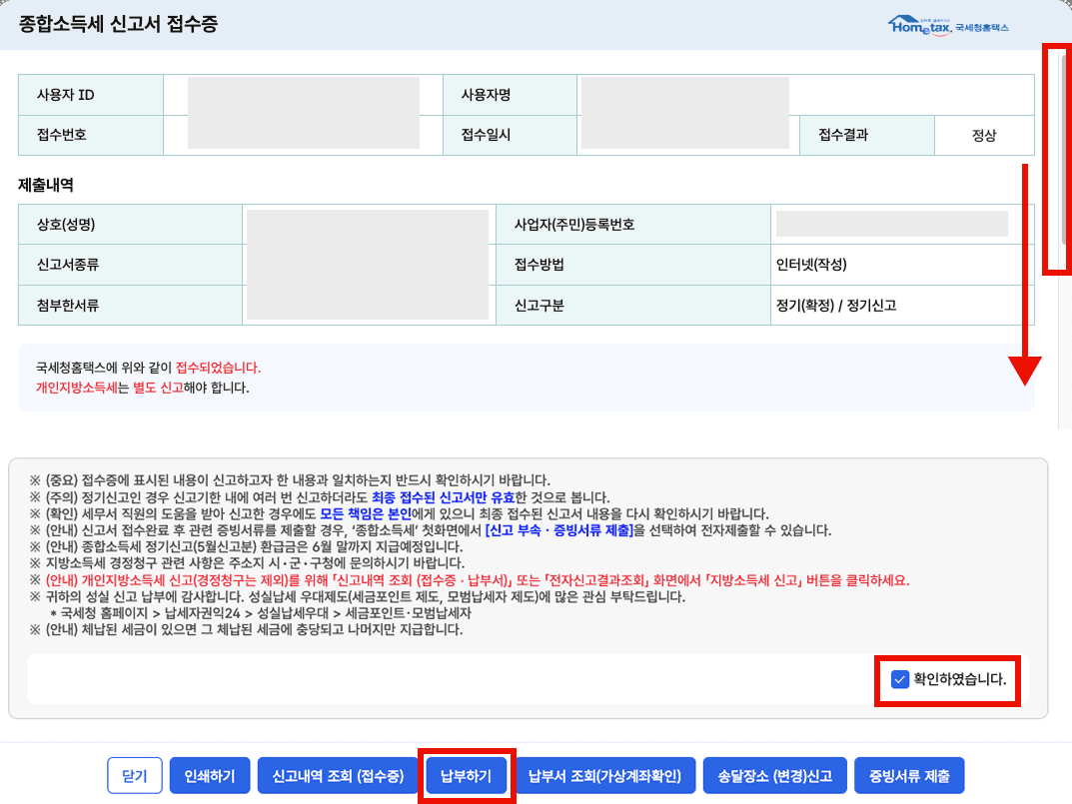
Task: Click the redacted 사업자(주민)등록번호 value
Action: [x=891, y=224]
